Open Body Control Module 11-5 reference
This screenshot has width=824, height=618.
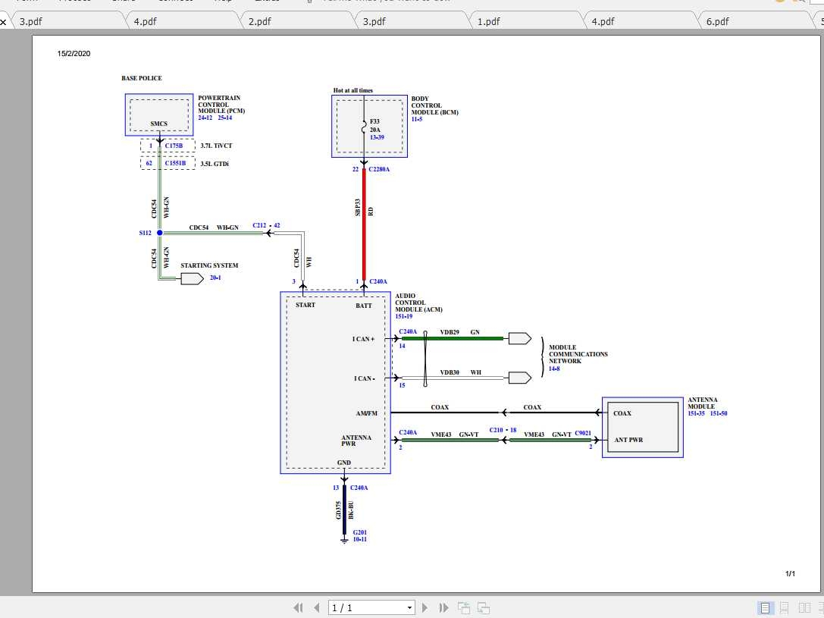[x=417, y=120]
